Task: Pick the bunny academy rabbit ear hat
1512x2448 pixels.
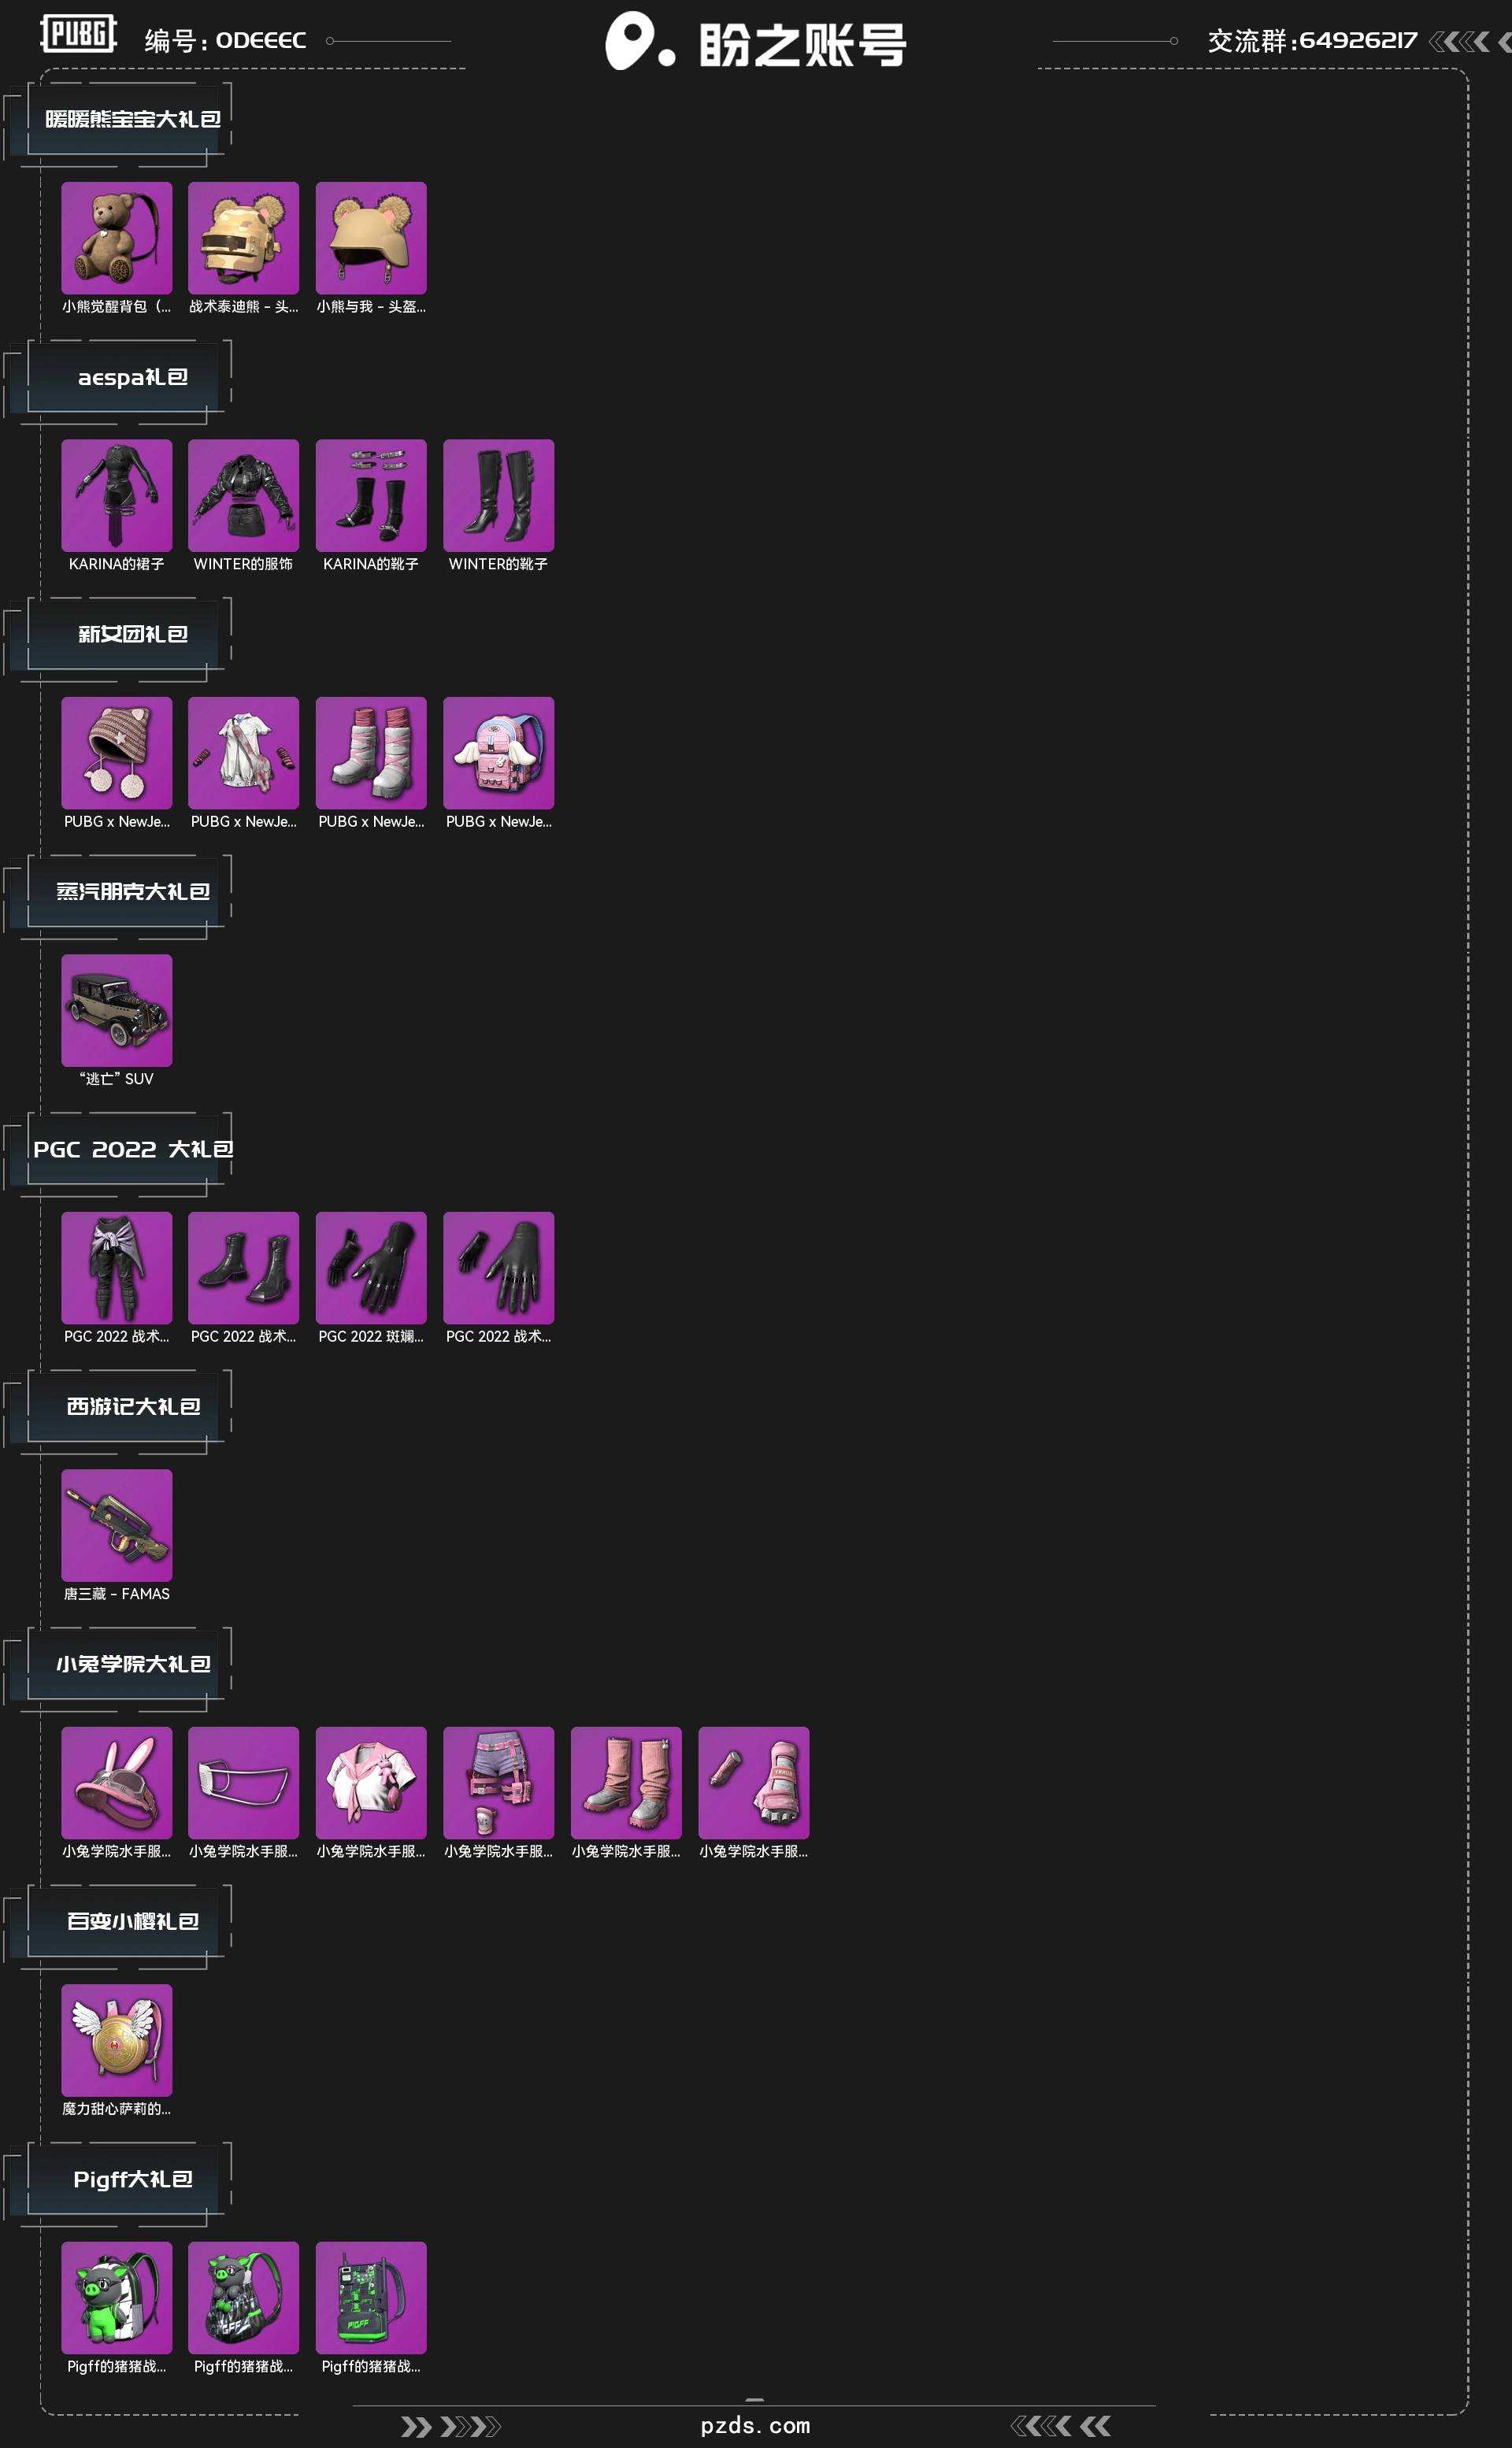Action: (x=116, y=1783)
